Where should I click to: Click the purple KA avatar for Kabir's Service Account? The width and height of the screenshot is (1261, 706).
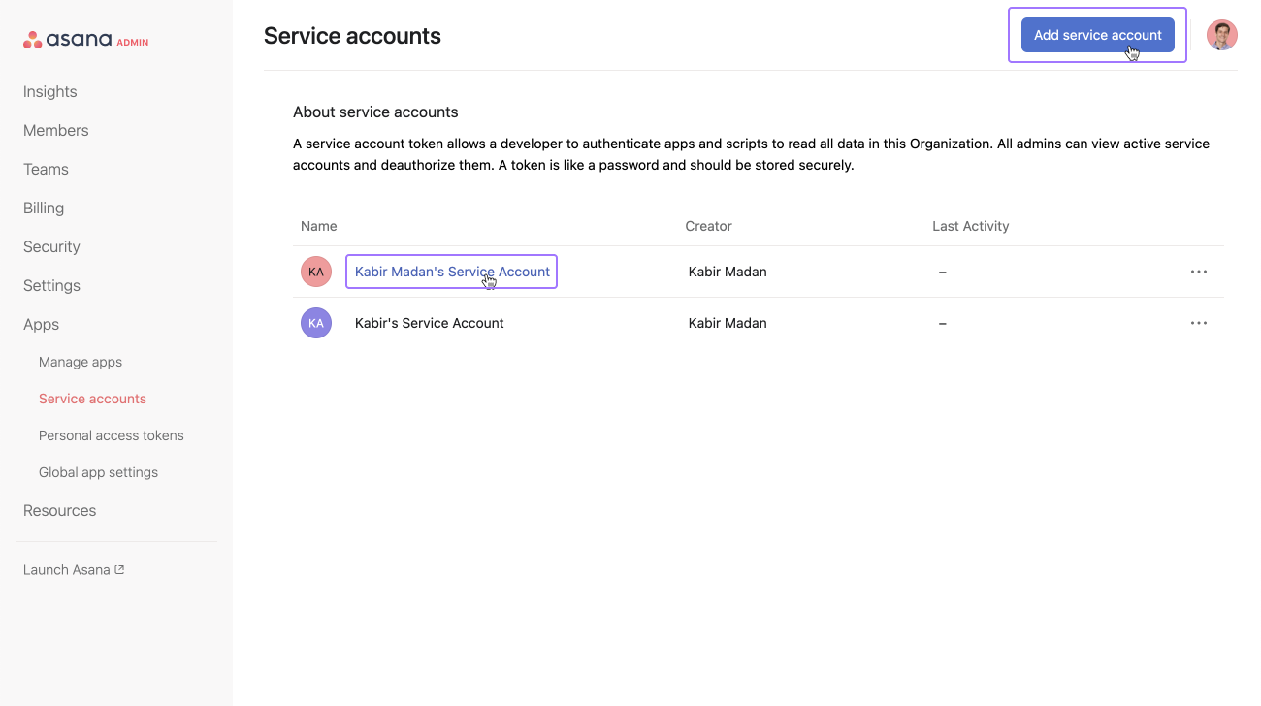(x=316, y=323)
